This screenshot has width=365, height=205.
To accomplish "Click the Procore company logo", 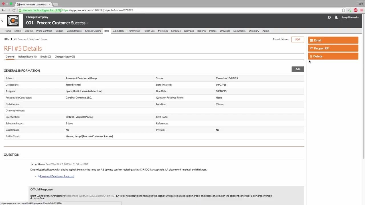I will (13, 21).
